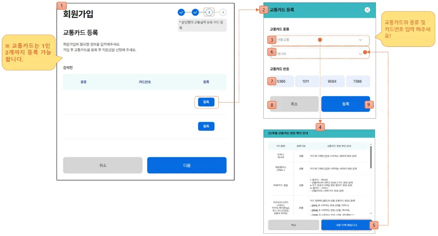Click 다음 to continue the 회원가입 process
The height and width of the screenshot is (236, 438).
pos(186,165)
